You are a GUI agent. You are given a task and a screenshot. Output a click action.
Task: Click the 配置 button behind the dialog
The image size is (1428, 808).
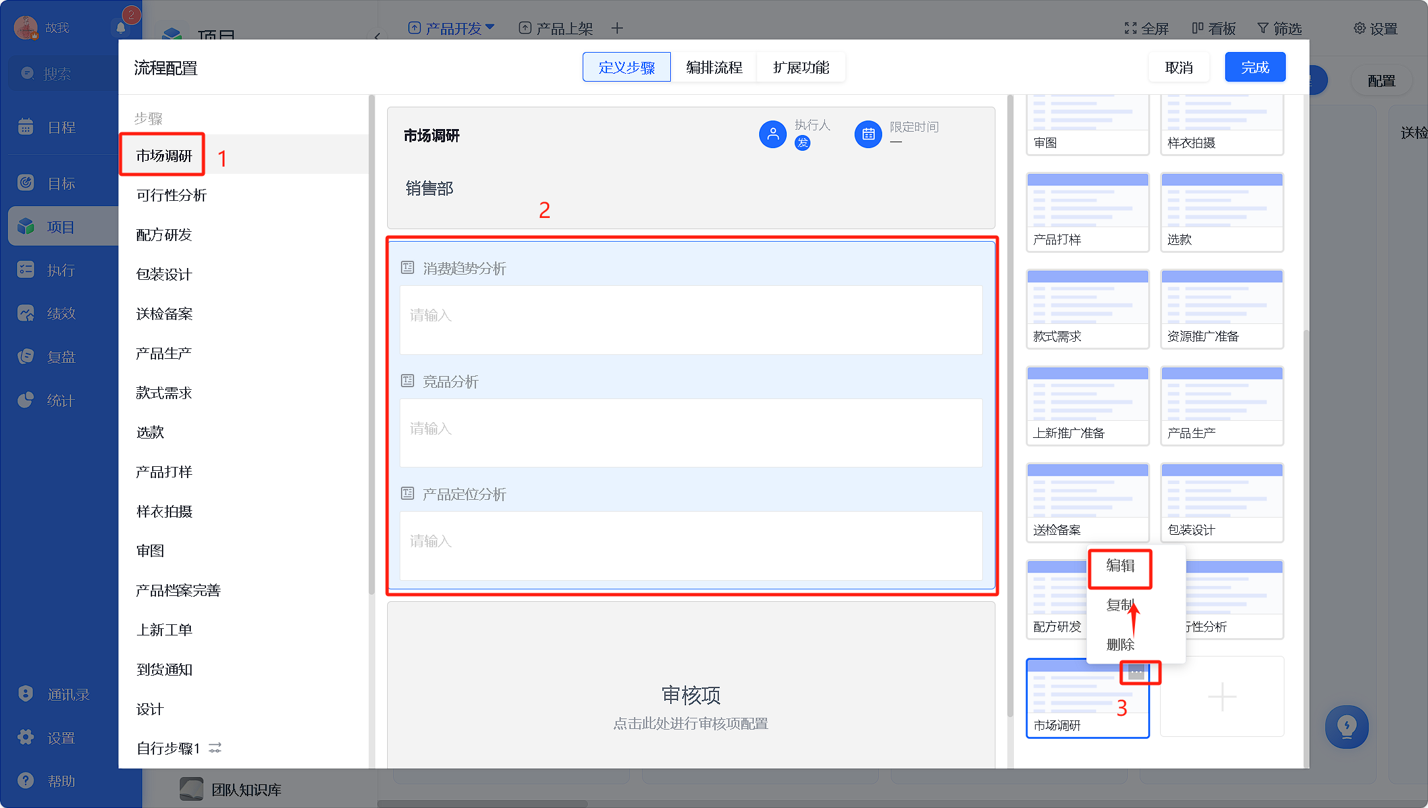pos(1381,81)
